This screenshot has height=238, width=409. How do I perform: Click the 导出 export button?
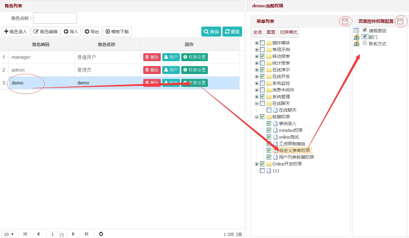(92, 32)
